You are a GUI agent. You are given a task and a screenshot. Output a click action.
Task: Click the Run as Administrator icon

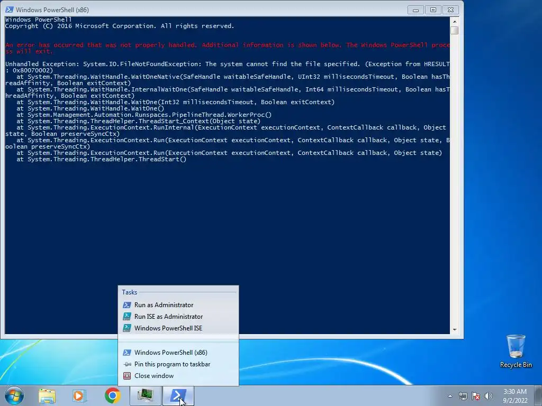[127, 305]
